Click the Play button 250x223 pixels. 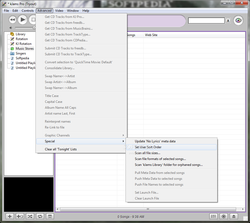[22, 19]
